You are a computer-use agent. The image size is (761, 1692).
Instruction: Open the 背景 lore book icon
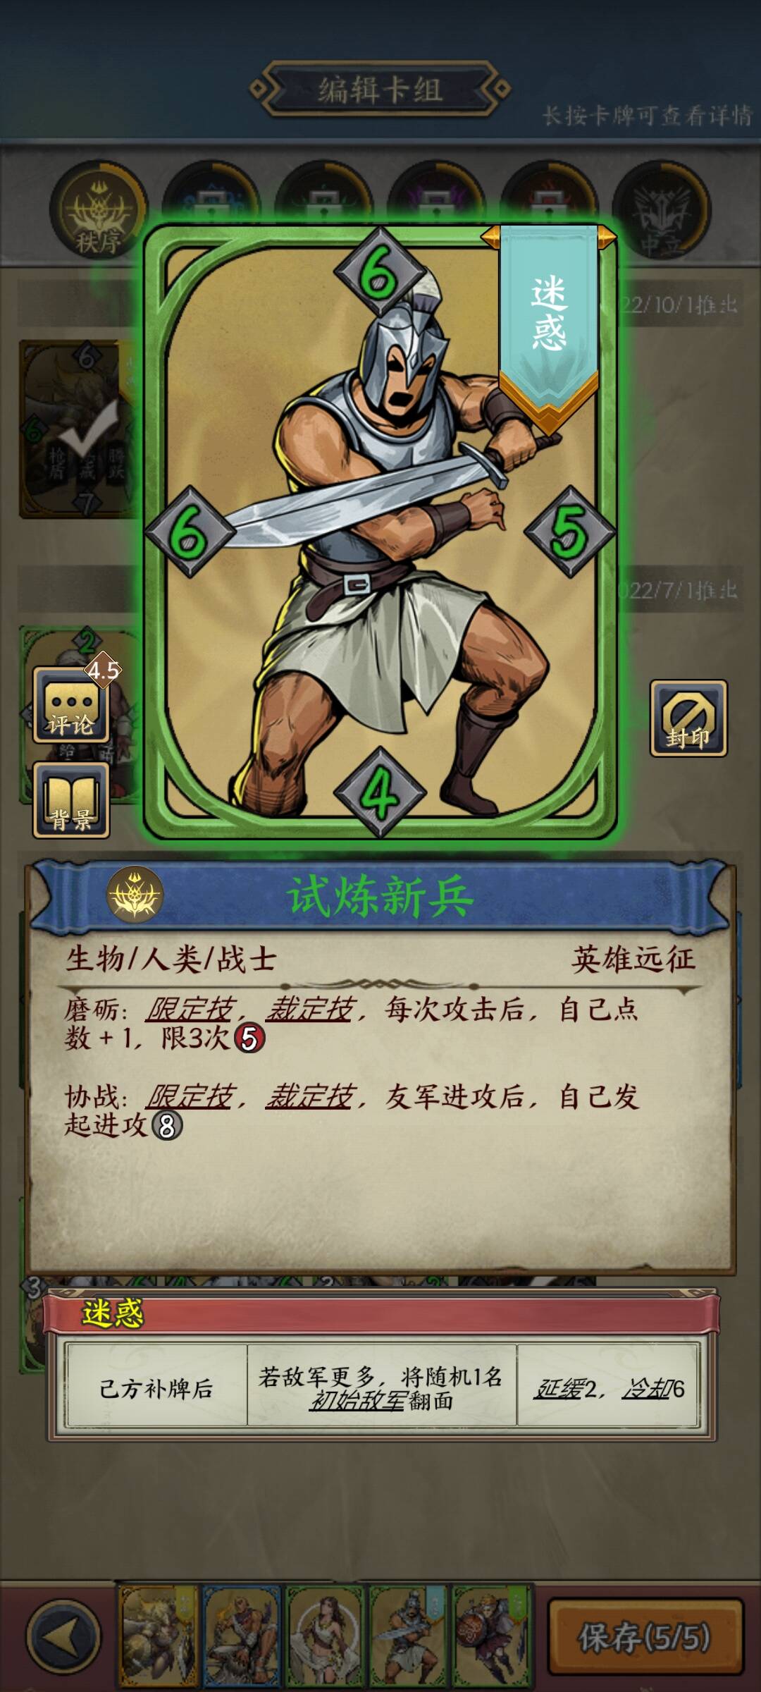pos(71,800)
